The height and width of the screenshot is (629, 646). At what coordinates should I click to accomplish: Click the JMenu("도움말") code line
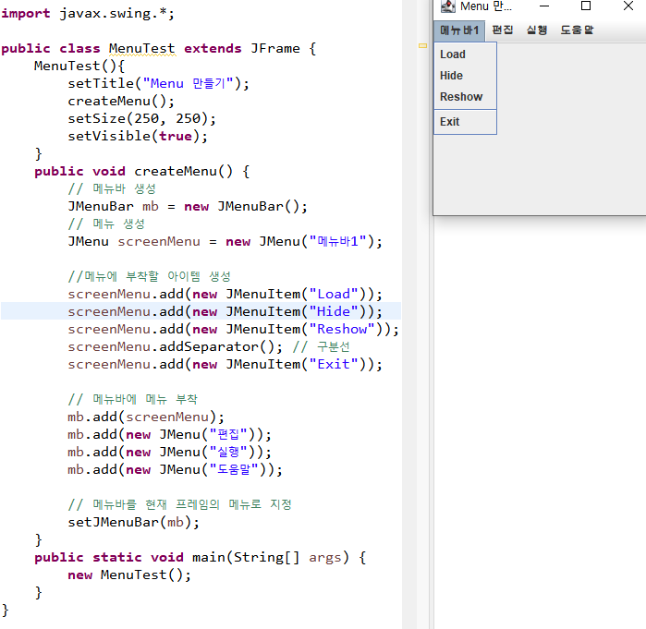tap(175, 470)
